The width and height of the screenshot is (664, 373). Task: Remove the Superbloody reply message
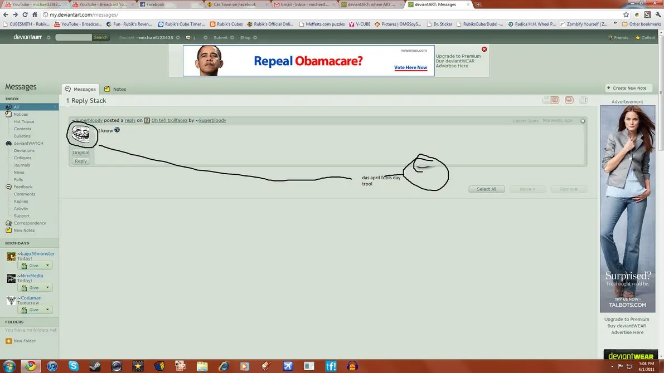click(x=583, y=121)
